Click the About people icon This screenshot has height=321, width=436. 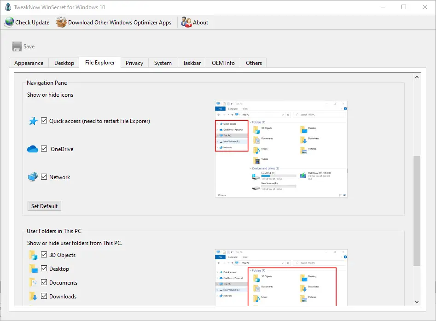(186, 22)
